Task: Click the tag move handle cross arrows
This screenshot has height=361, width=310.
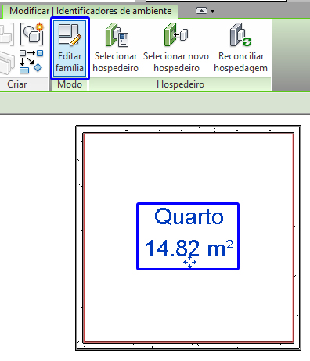Action: pos(189,262)
